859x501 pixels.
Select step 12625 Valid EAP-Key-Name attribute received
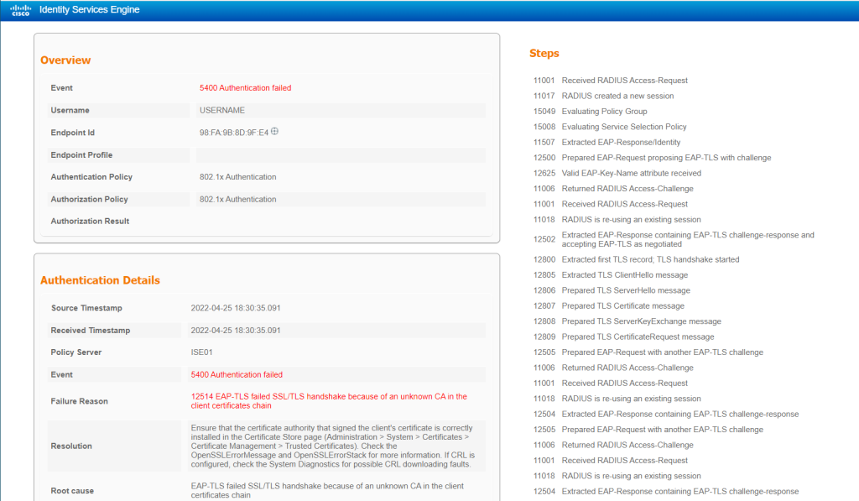point(617,173)
